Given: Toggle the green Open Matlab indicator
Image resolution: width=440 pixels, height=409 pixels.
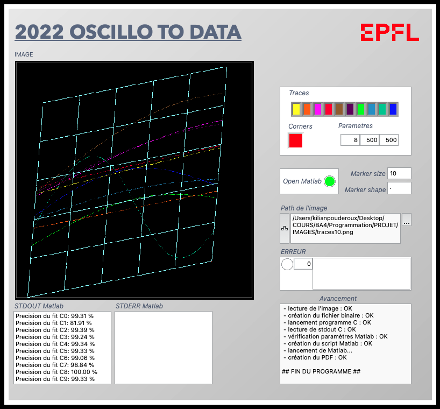Looking at the screenshot, I should tap(330, 181).
